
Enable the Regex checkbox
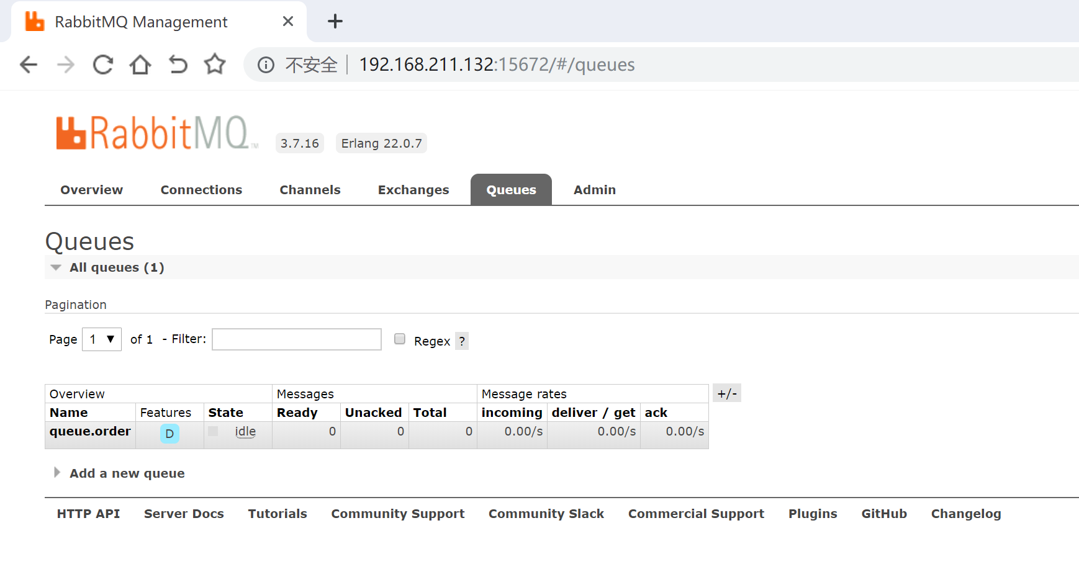click(x=400, y=339)
